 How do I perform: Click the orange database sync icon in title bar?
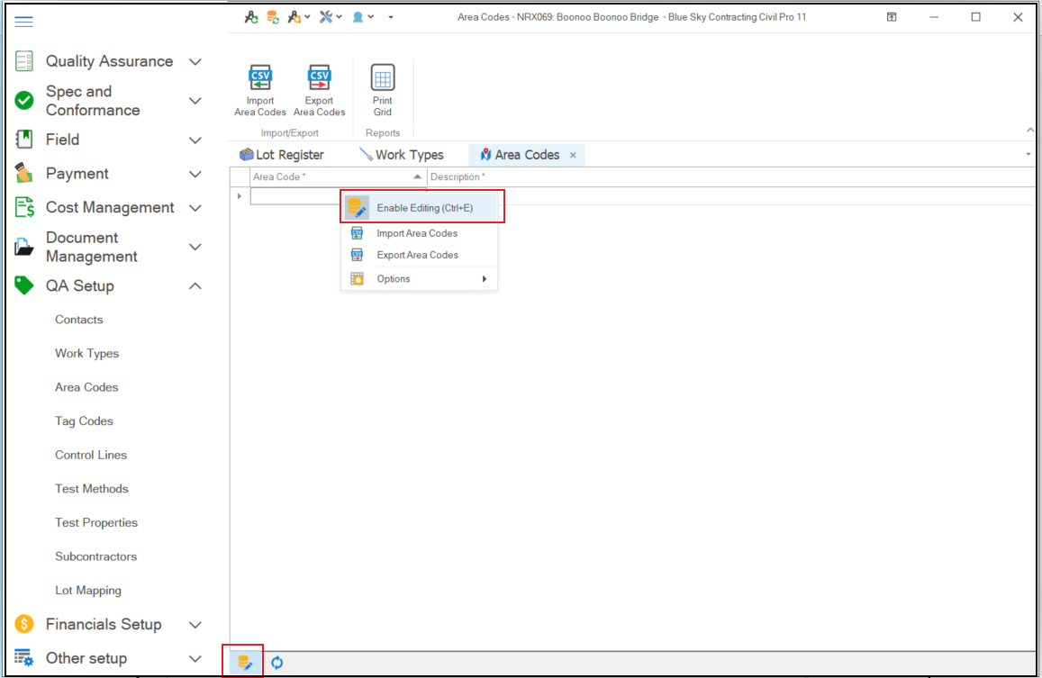click(272, 16)
